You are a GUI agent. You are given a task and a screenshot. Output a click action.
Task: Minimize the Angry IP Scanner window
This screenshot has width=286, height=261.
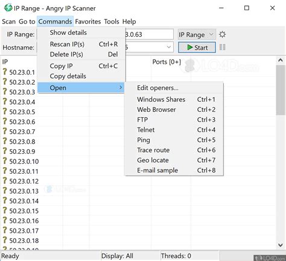(221, 8)
